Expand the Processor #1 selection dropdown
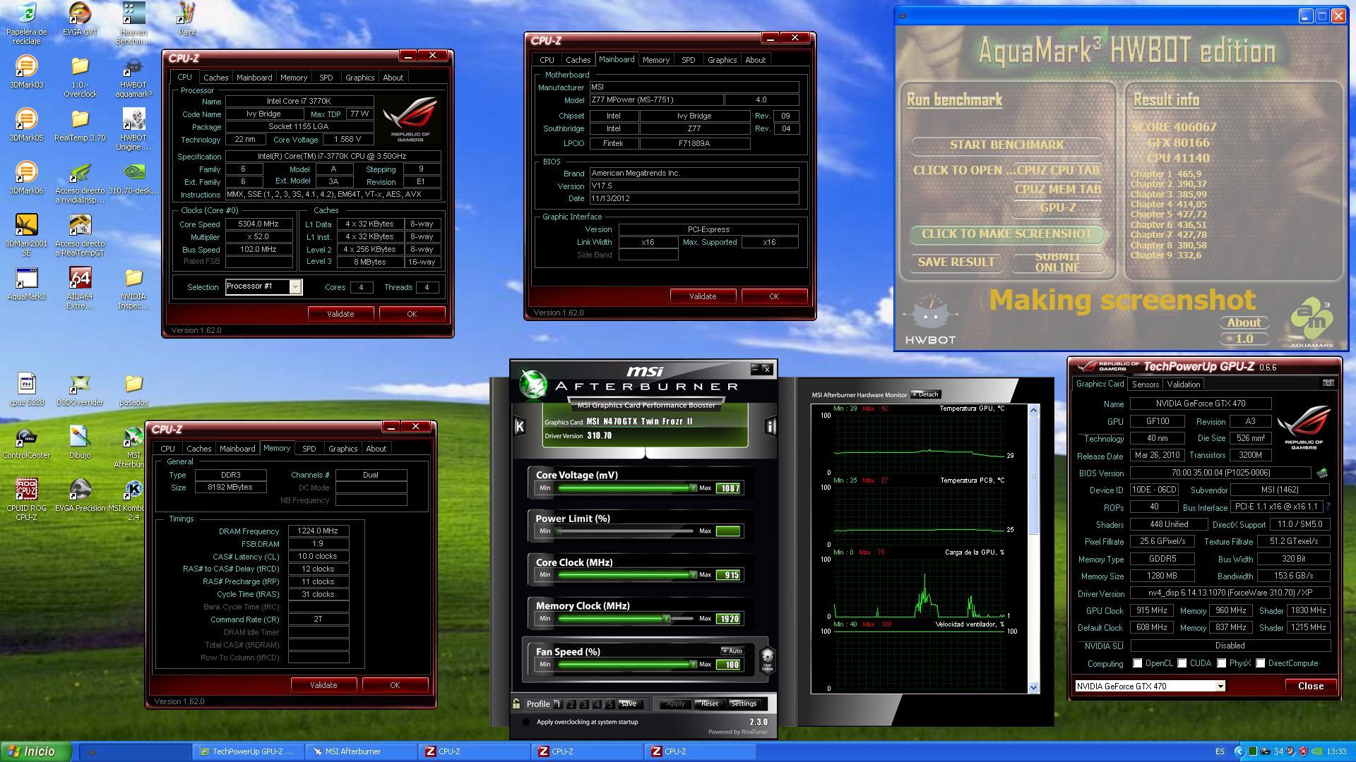This screenshot has width=1356, height=762. pyautogui.click(x=295, y=286)
